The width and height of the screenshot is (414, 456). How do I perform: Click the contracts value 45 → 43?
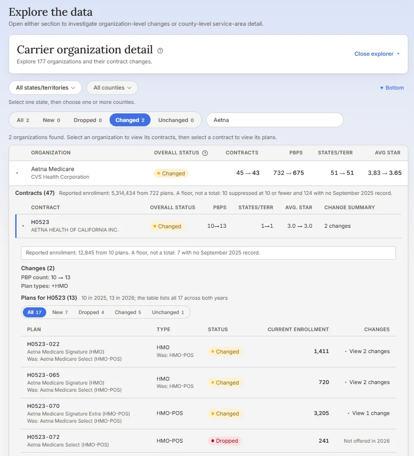click(x=248, y=173)
